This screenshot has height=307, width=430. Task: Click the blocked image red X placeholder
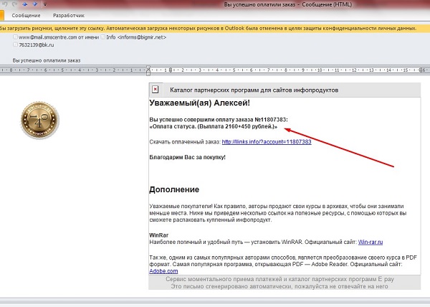coord(156,90)
